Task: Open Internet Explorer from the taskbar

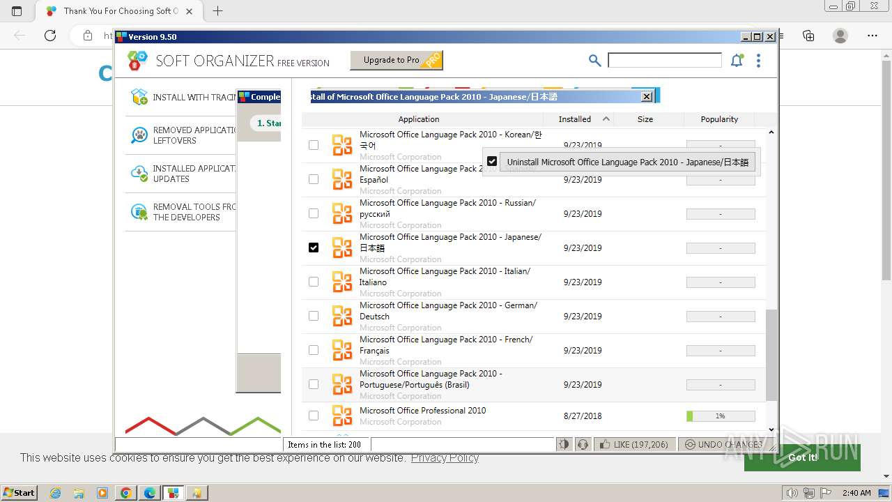Action: [55, 493]
